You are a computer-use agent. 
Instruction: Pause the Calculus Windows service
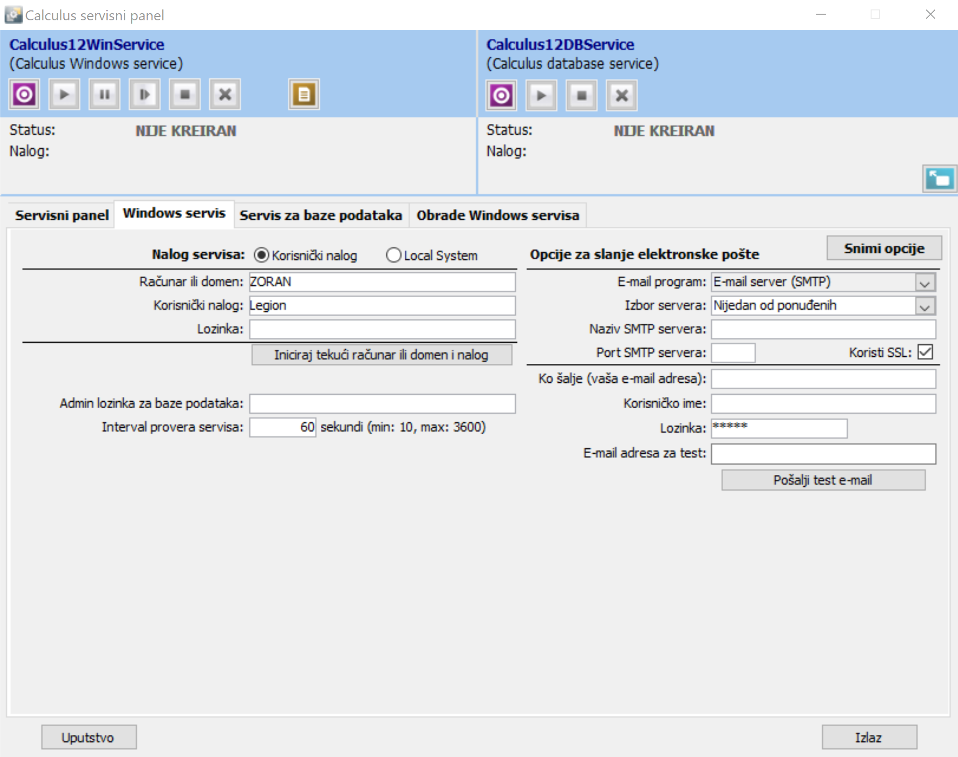[x=104, y=95]
